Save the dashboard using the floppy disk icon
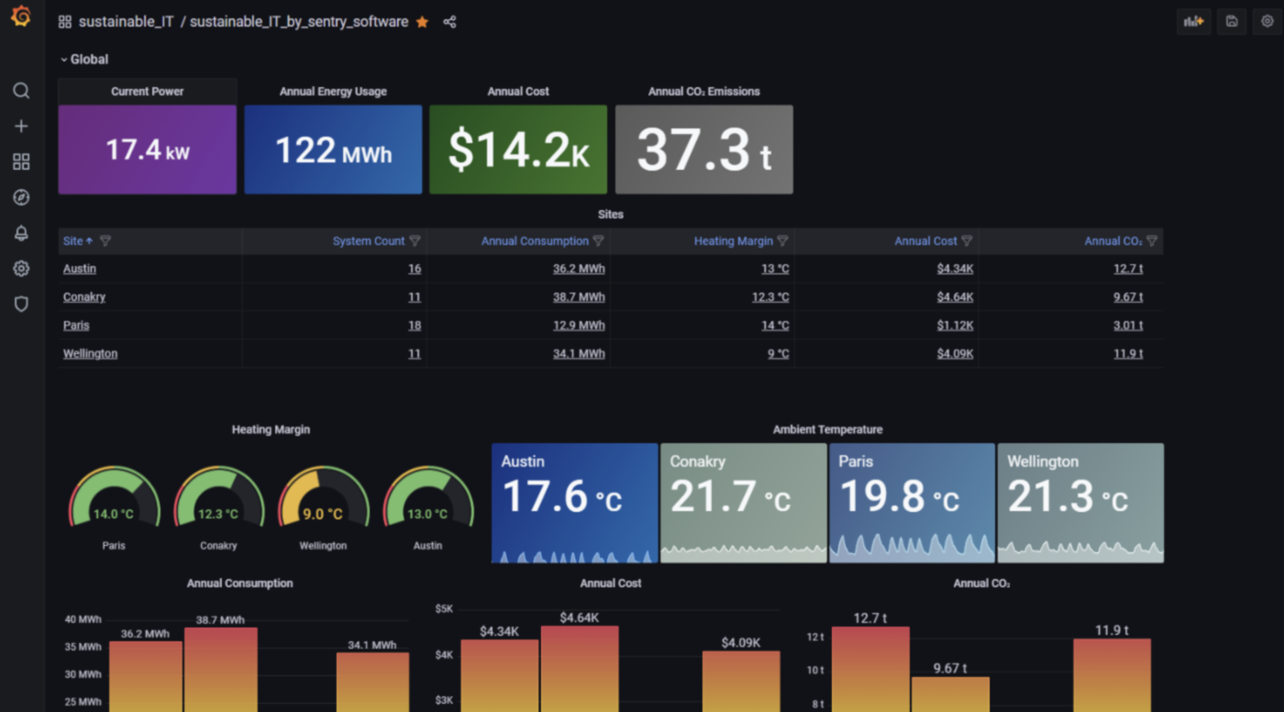Screen dimensions: 1284x712 [1232, 20]
